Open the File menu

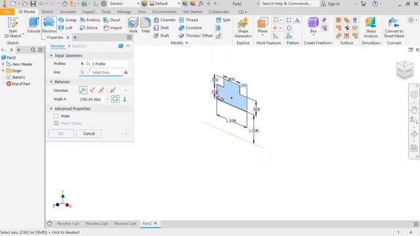click(7, 12)
